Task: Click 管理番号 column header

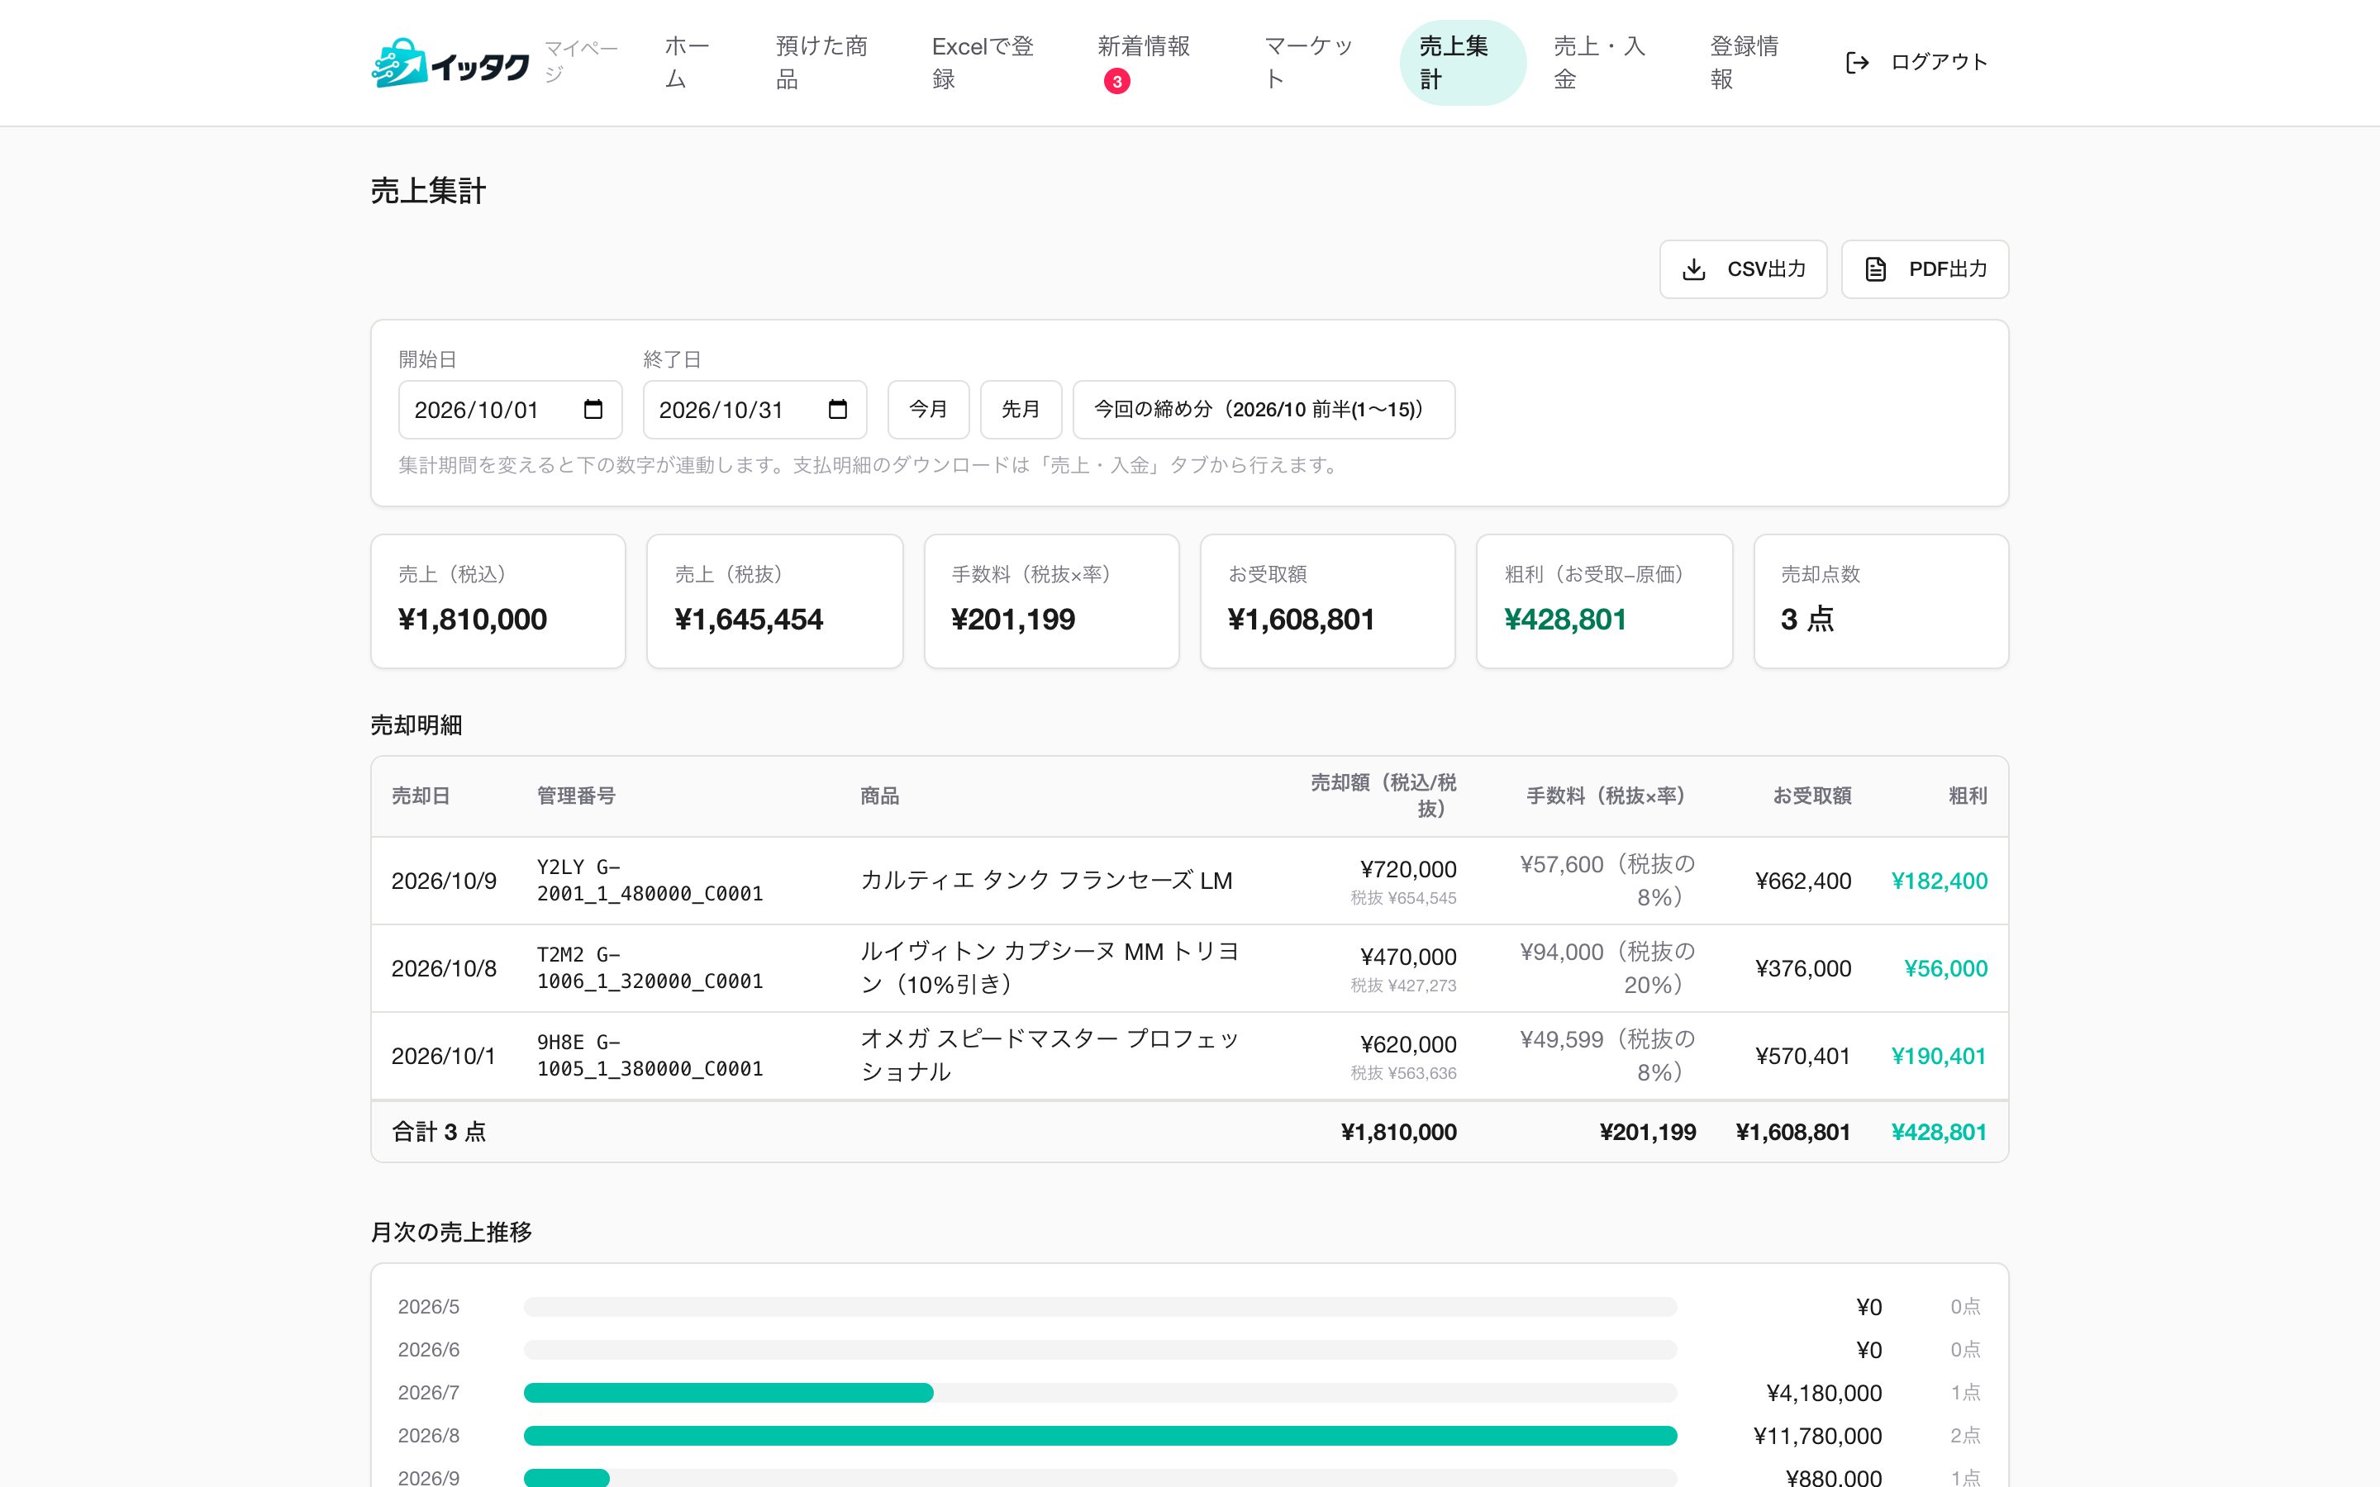Action: pos(576,796)
